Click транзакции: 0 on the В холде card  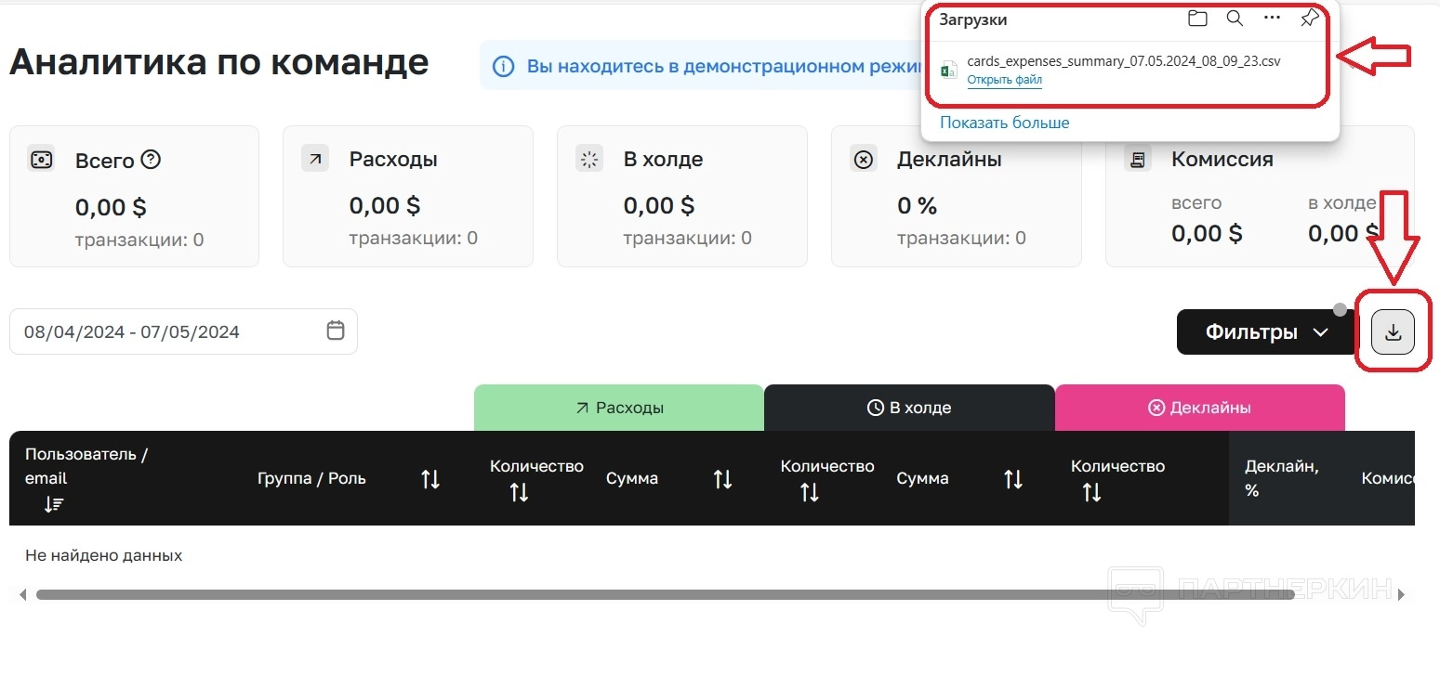point(688,239)
